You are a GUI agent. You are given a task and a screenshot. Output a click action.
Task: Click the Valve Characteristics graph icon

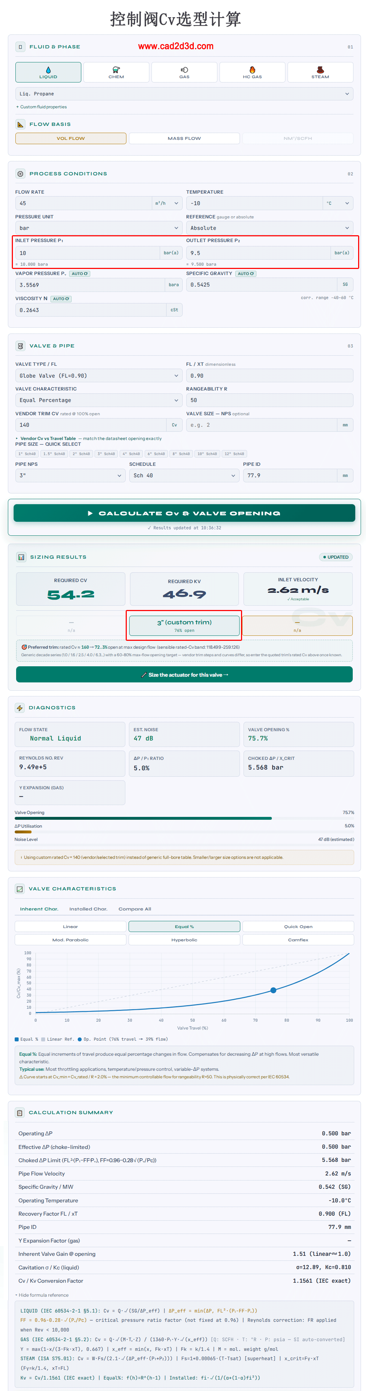(20, 889)
